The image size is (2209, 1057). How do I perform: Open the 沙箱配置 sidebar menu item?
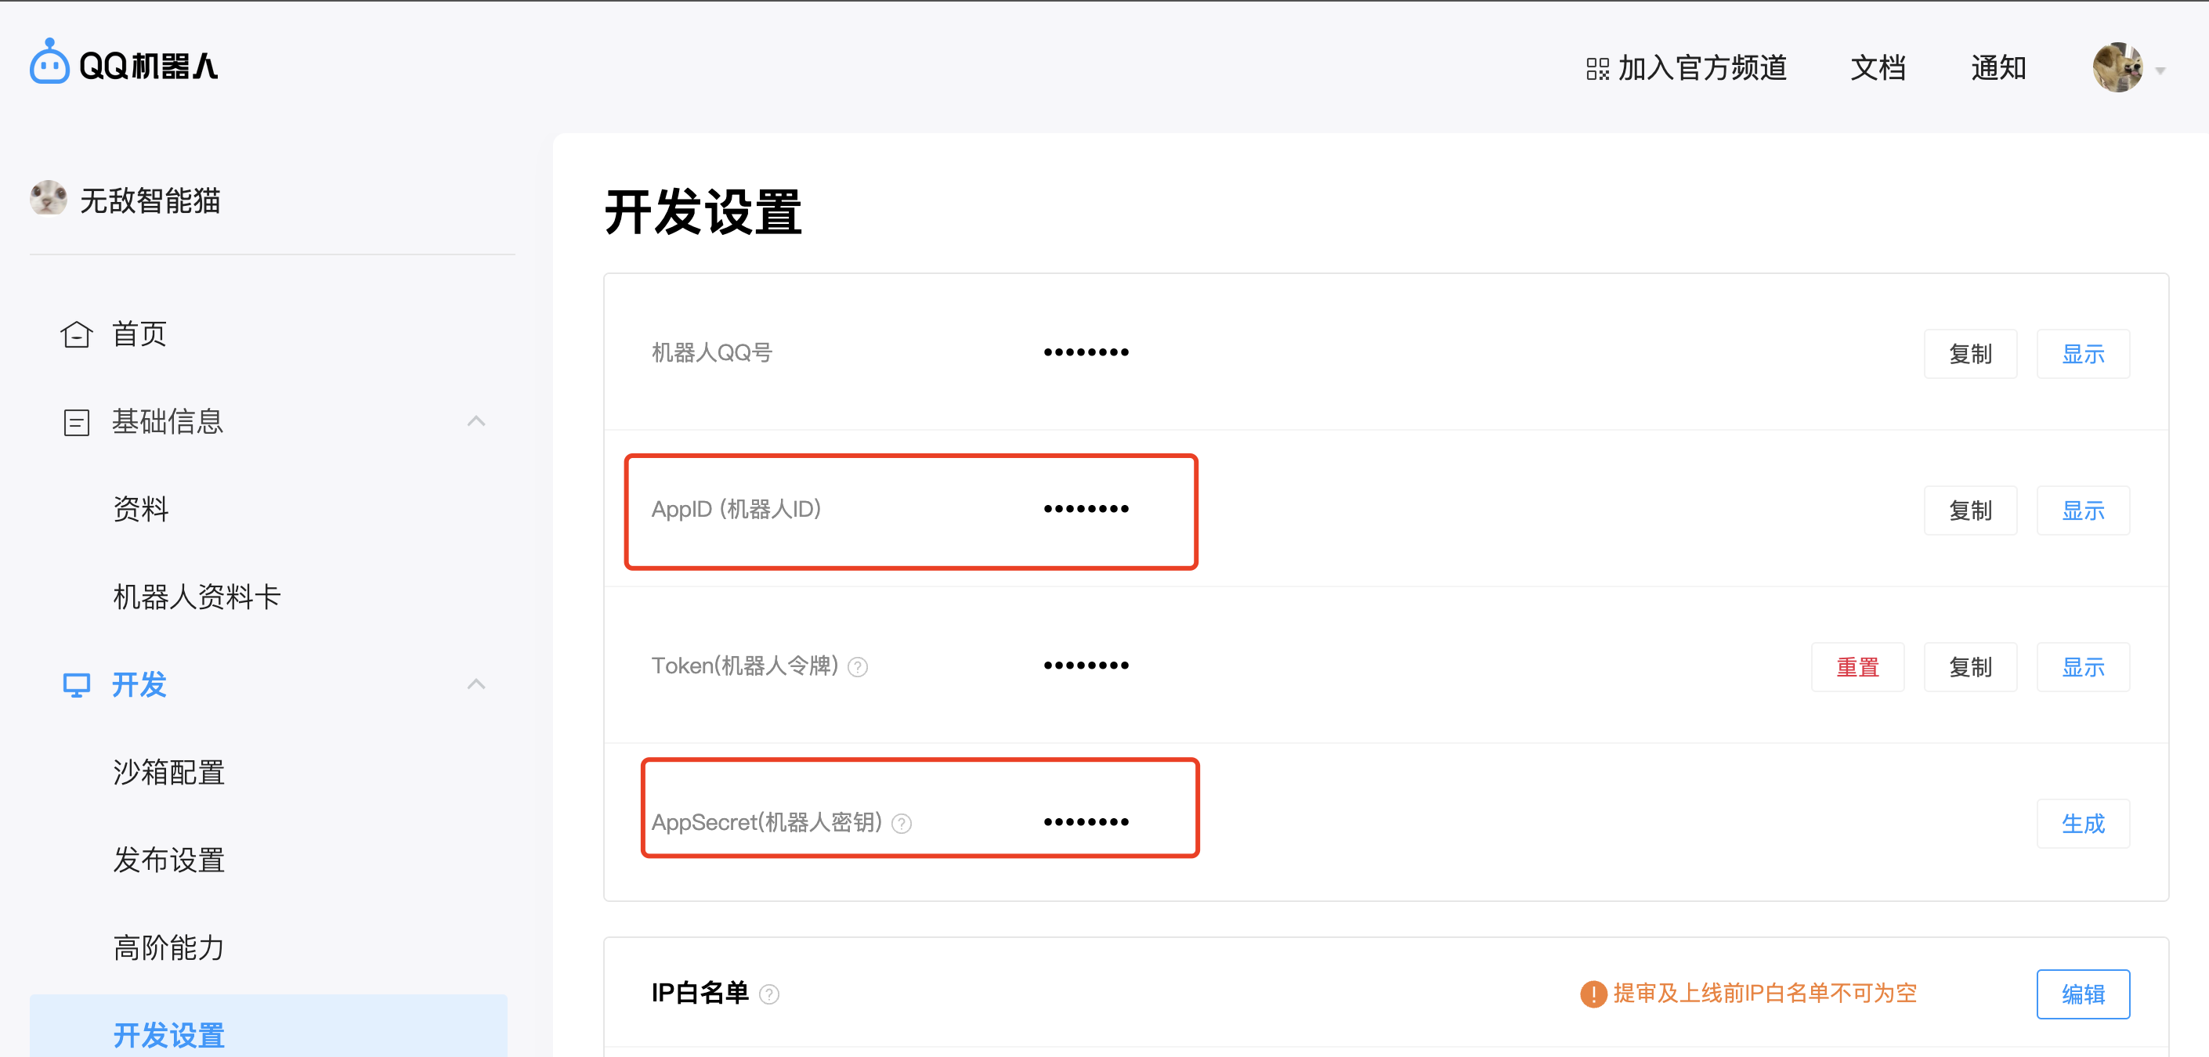pyautogui.click(x=168, y=772)
